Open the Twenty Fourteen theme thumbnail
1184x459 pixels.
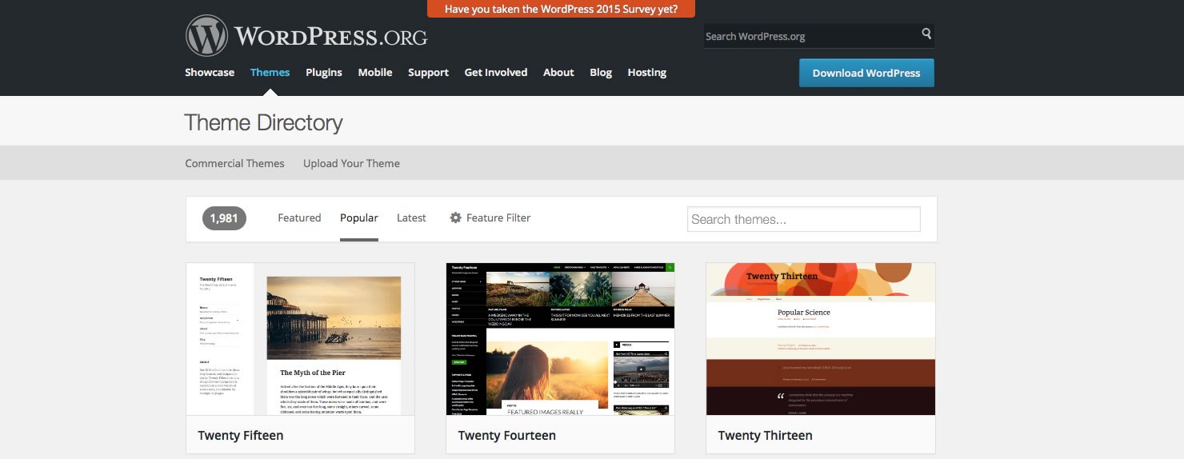[560, 339]
